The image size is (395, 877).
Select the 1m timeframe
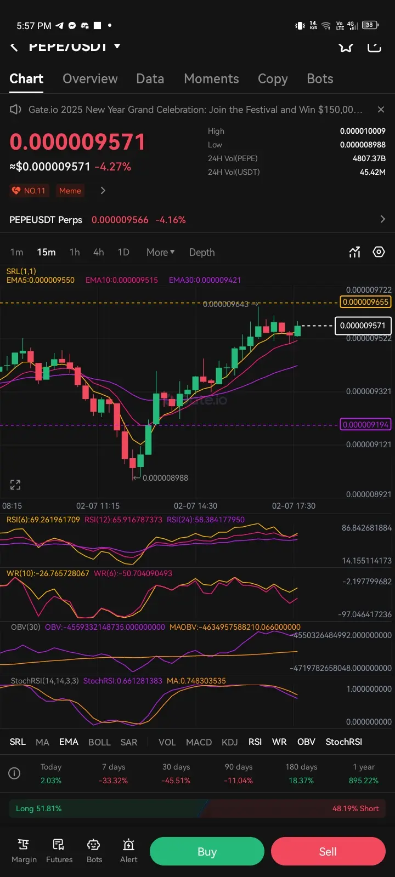point(16,253)
